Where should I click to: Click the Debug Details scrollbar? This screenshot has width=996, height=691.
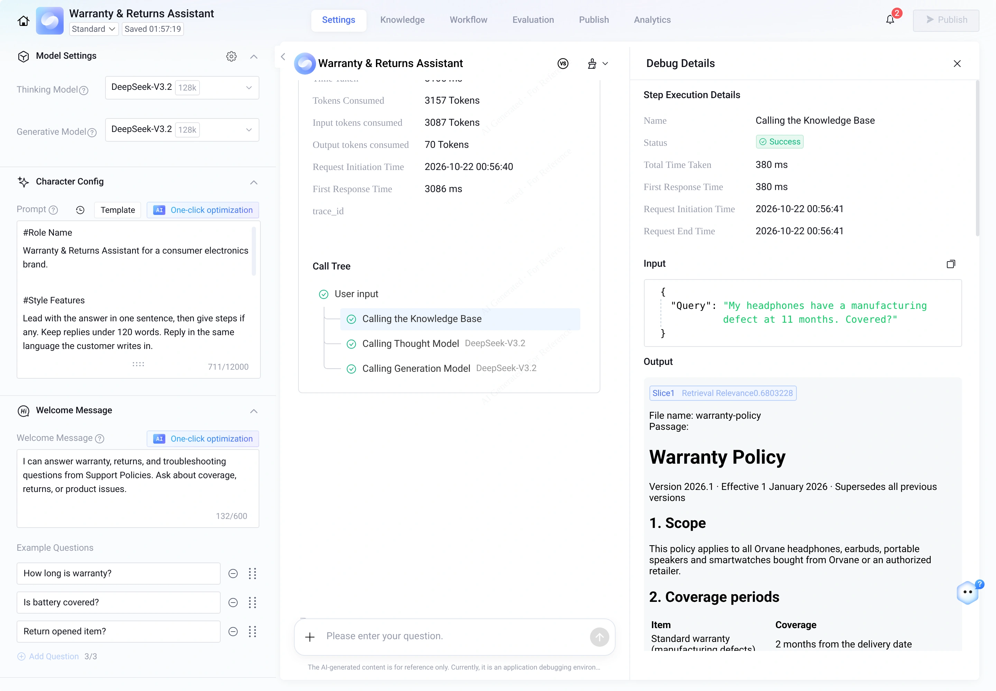pos(977,158)
